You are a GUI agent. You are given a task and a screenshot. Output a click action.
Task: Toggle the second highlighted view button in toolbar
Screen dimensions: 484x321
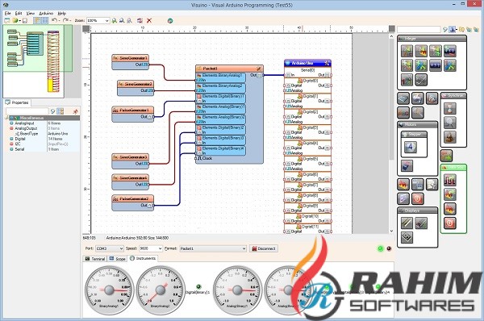(x=44, y=21)
